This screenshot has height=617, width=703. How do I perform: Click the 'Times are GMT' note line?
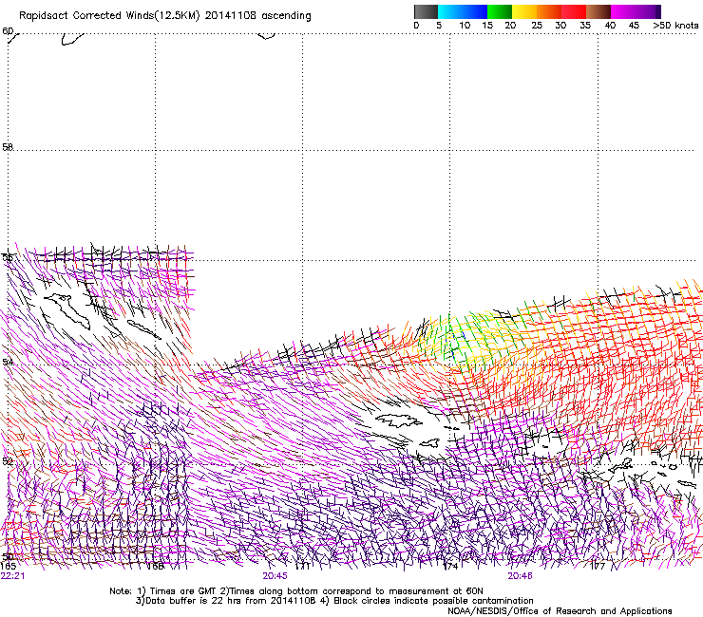(296, 591)
